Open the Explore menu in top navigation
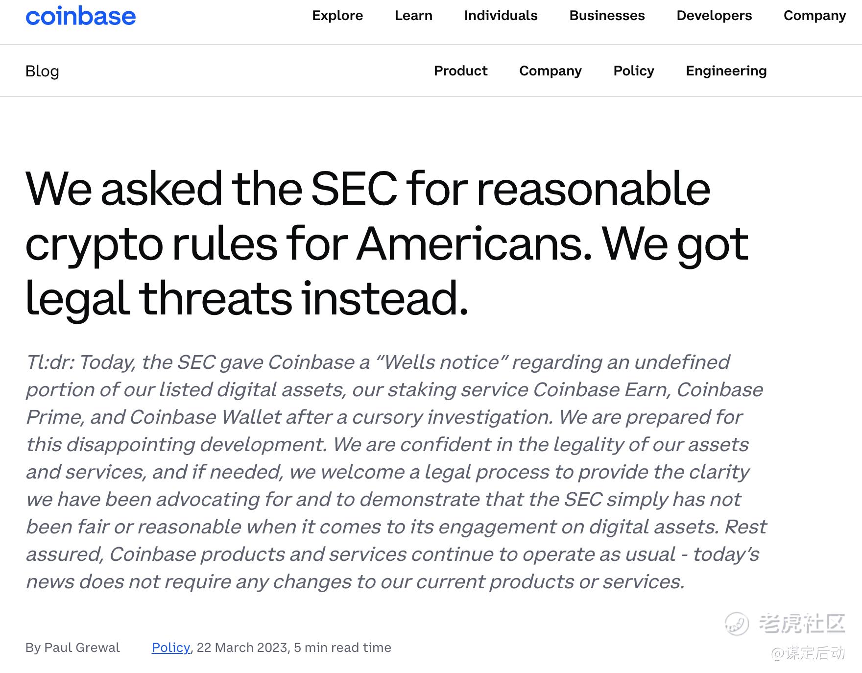862x673 pixels. pos(337,16)
